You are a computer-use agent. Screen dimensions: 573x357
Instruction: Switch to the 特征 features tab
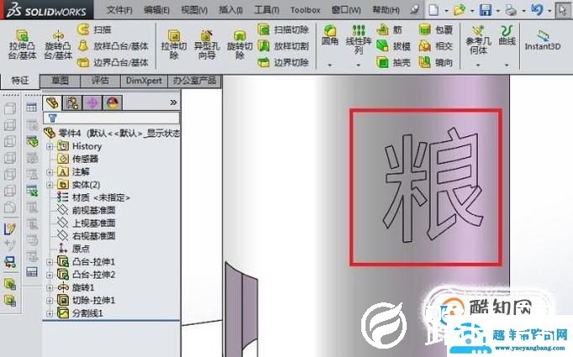pyautogui.click(x=19, y=81)
